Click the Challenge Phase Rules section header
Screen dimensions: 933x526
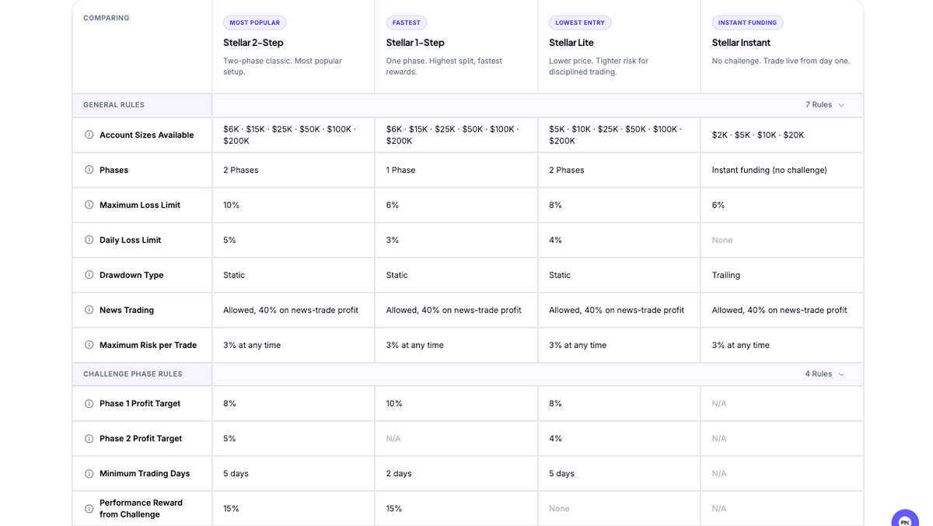(x=133, y=374)
